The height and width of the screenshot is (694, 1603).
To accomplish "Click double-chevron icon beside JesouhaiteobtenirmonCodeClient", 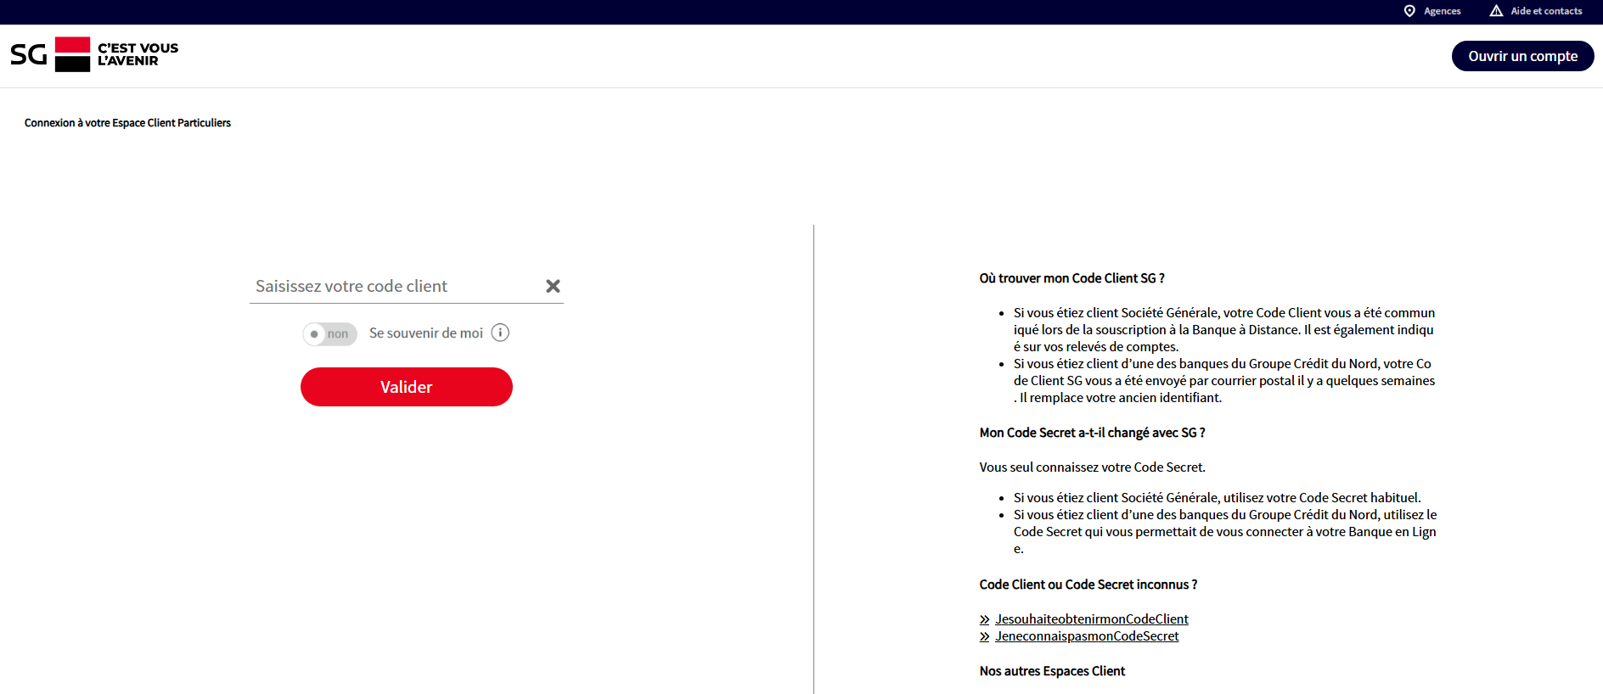I will pyautogui.click(x=985, y=619).
